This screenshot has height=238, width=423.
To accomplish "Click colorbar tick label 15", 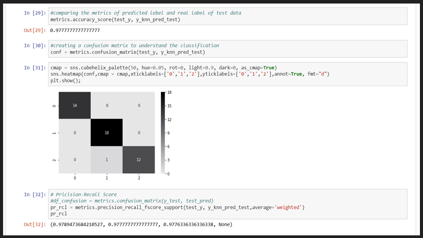I will pos(169,106).
